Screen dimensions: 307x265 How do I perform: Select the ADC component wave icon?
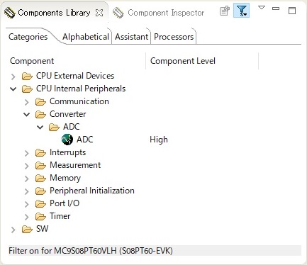pyautogui.click(x=67, y=140)
